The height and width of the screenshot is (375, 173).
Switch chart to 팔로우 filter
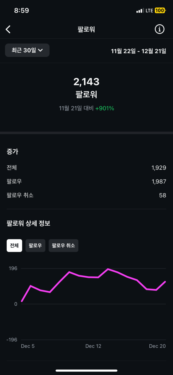(35, 246)
